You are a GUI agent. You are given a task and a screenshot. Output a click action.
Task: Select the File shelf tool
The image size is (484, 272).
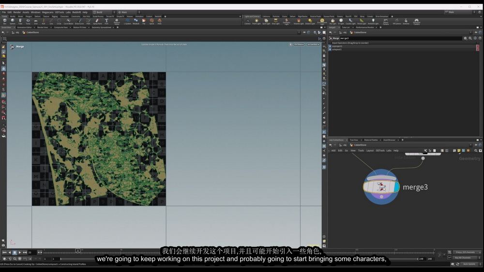pos(144,21)
